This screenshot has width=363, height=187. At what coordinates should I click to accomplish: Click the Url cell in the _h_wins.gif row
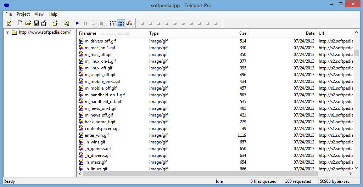(336, 142)
